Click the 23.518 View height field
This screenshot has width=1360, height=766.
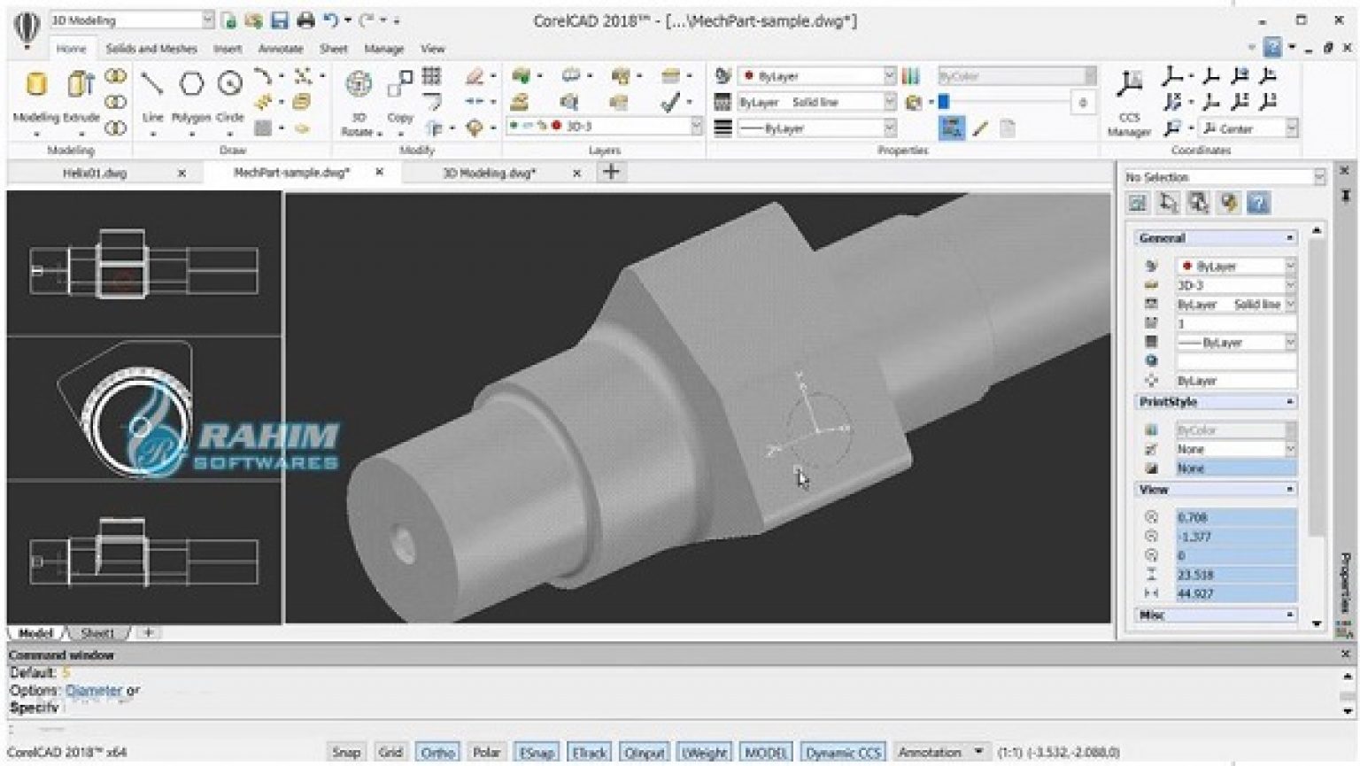[1235, 575]
